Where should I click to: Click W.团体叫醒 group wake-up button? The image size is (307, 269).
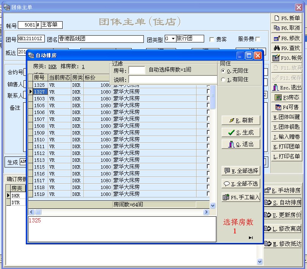287,117
